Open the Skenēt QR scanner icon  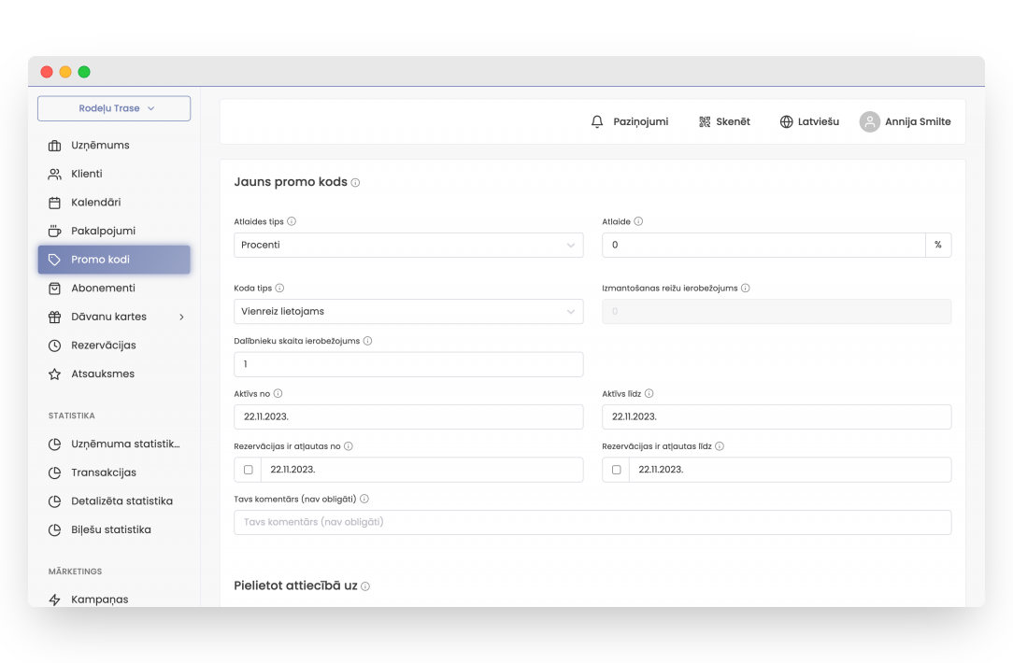click(x=705, y=122)
